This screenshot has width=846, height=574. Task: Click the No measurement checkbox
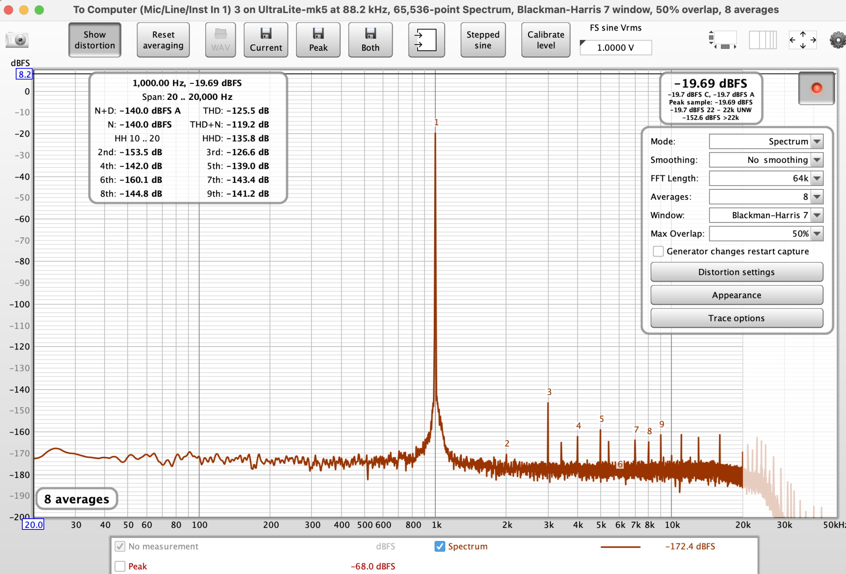(x=120, y=546)
